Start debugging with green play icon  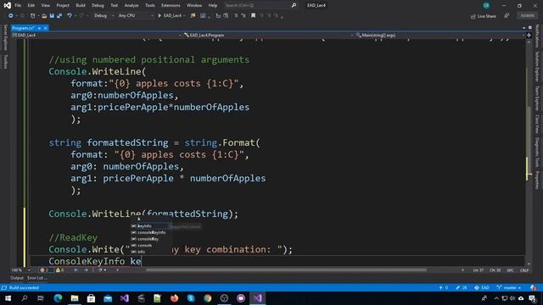point(160,16)
